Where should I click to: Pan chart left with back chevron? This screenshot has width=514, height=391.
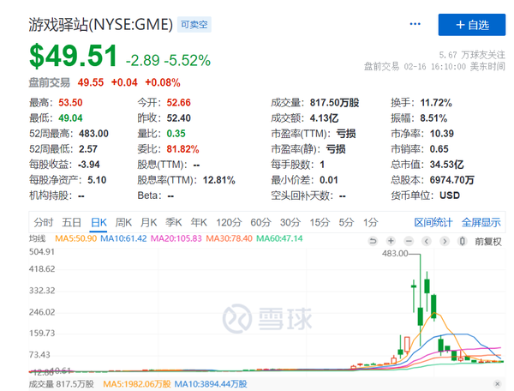tap(427, 242)
